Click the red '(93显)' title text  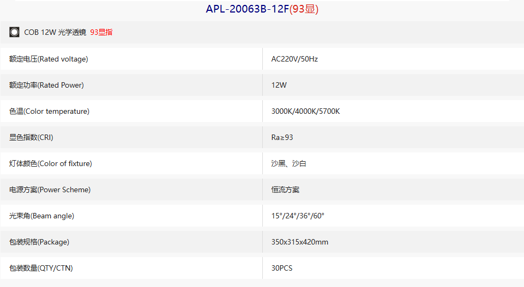(304, 9)
